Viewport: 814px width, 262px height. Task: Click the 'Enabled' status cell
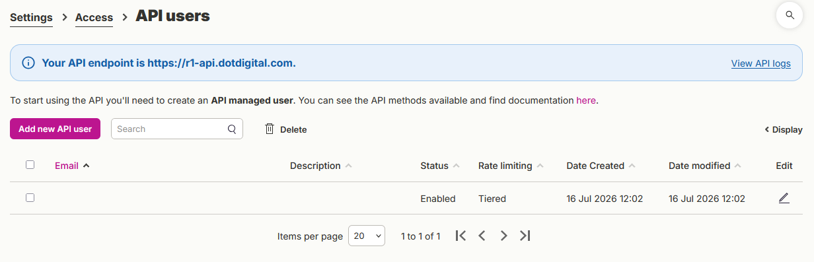pos(438,198)
